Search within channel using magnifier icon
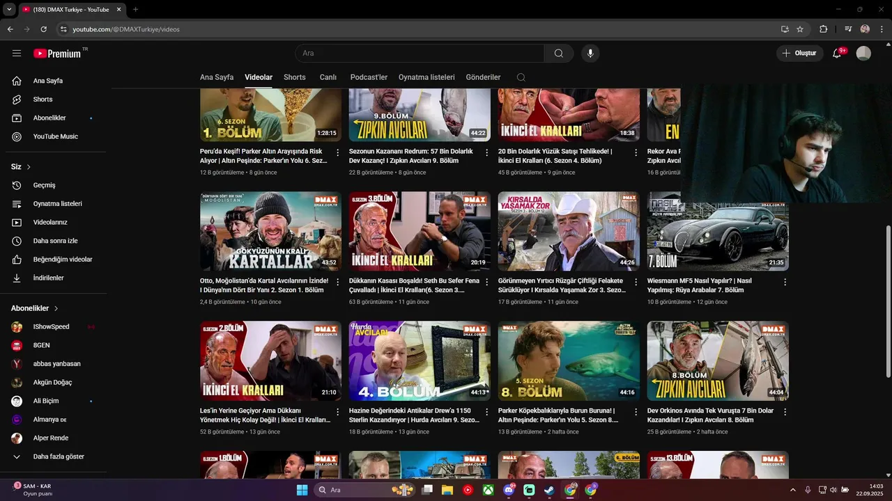The image size is (892, 501). coord(521,77)
